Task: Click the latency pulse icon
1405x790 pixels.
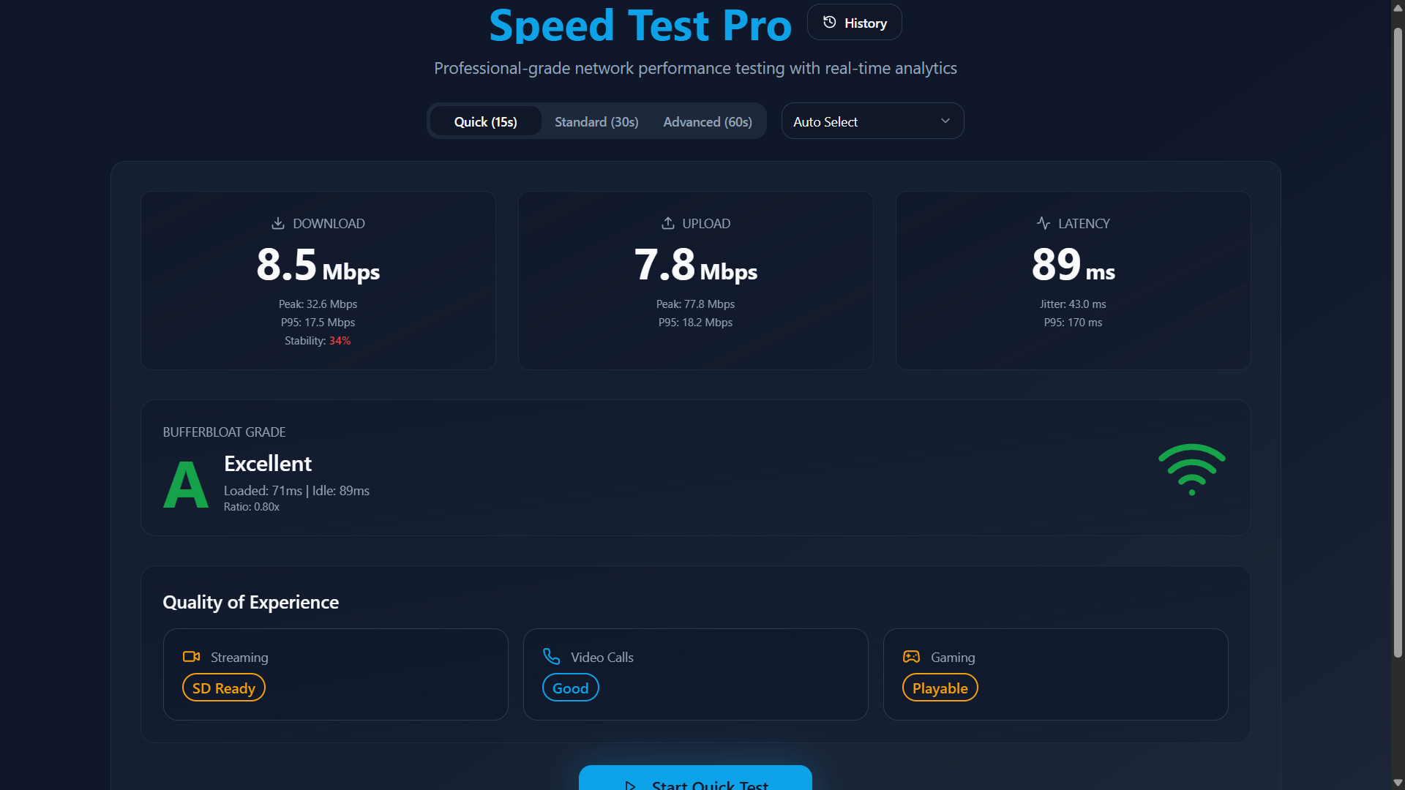Action: 1044,223
